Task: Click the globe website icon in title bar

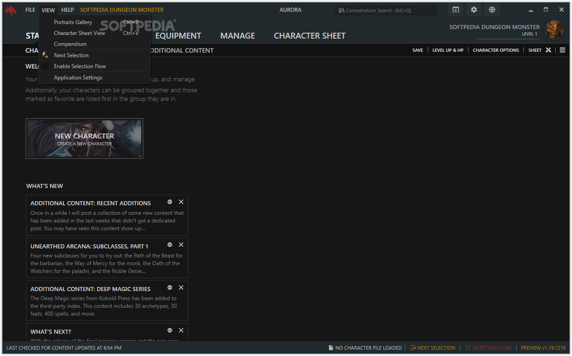Action: (492, 10)
